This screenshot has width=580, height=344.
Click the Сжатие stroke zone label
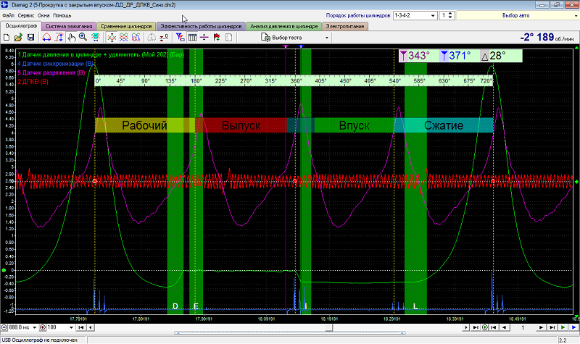coord(444,125)
